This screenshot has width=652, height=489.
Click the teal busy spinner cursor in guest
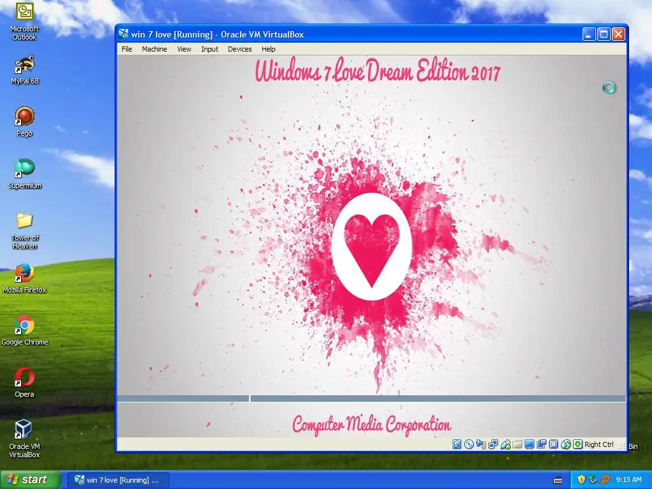tap(609, 87)
